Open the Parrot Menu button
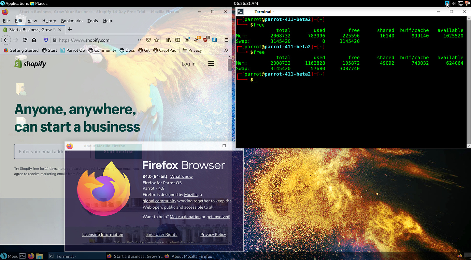The width and height of the screenshot is (471, 260). point(9,256)
